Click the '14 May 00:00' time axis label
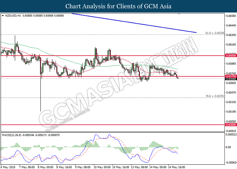Image resolution: width=237 pixels, height=169 pixels. click(x=158, y=167)
